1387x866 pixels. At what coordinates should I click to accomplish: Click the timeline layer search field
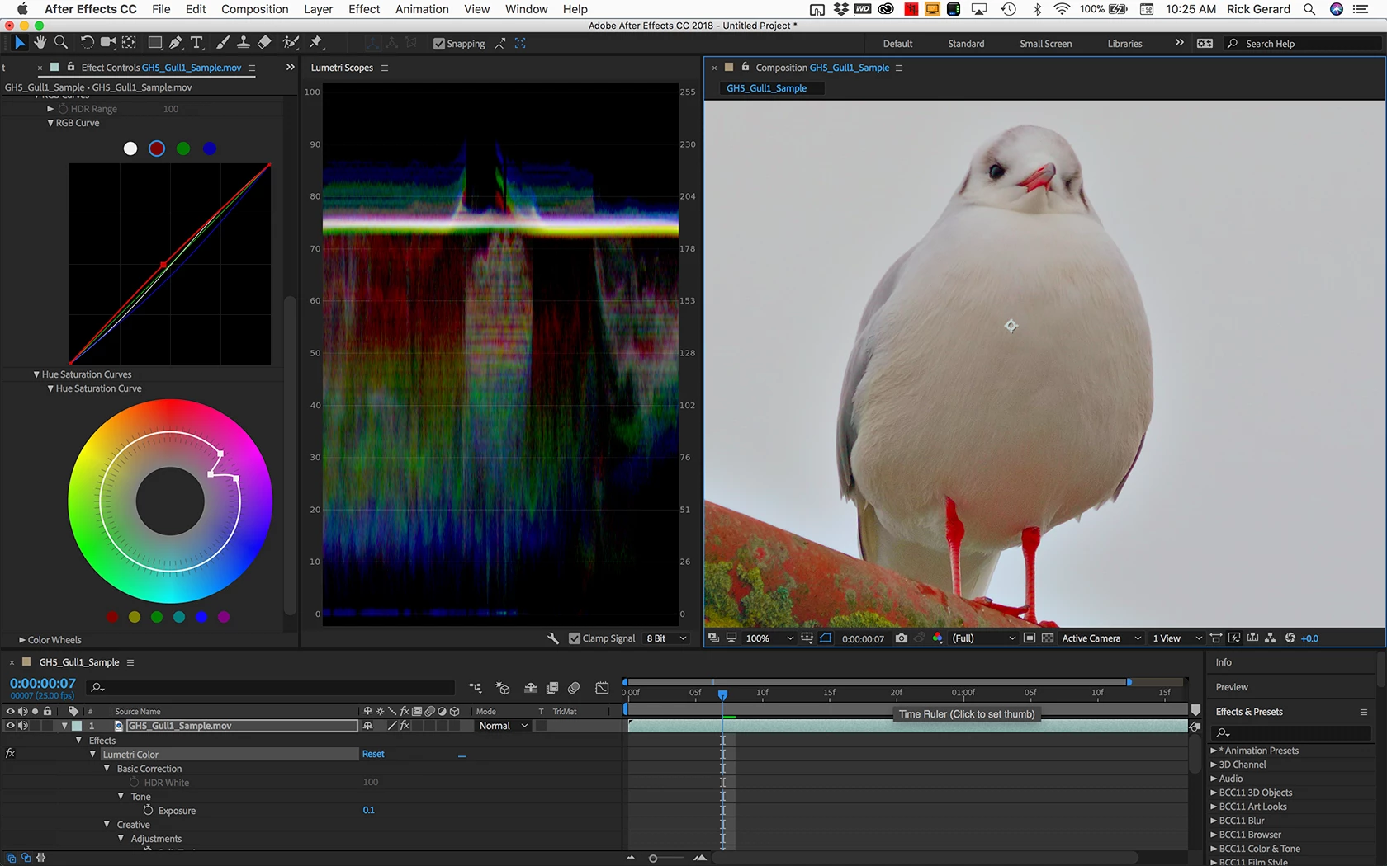272,687
